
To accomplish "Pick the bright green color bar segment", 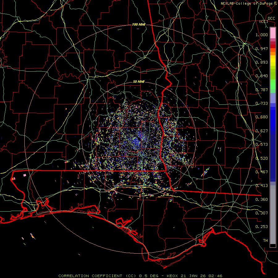I will pos(273,84).
